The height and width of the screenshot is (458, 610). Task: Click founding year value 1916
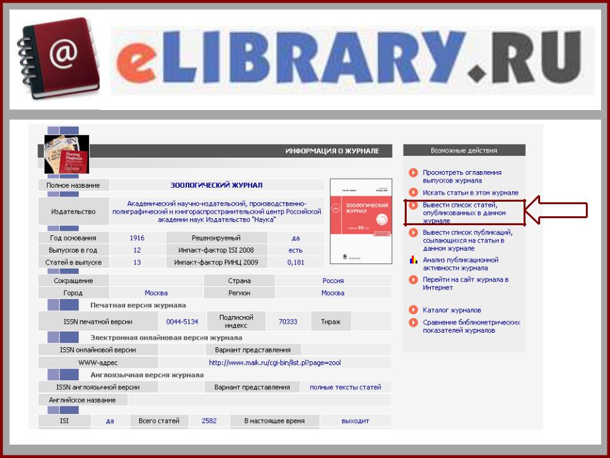pos(137,238)
